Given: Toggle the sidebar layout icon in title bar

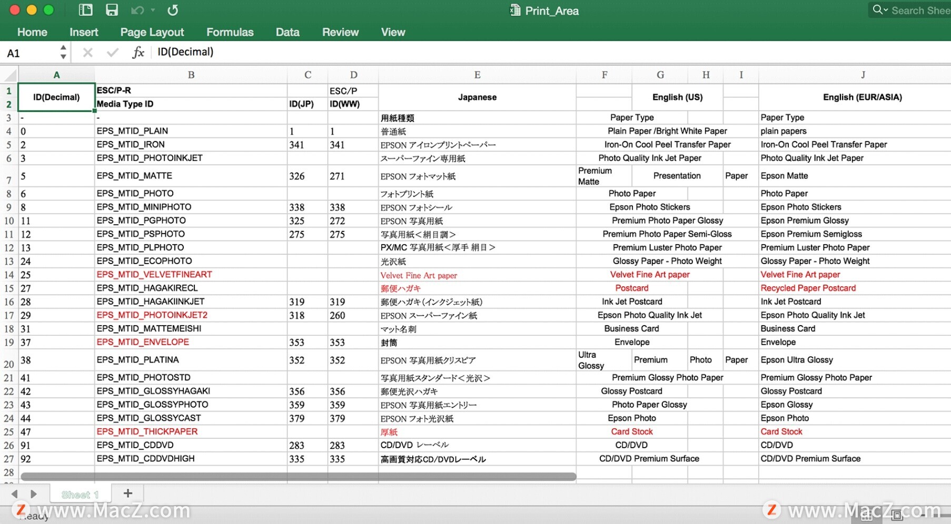Looking at the screenshot, I should tap(85, 10).
